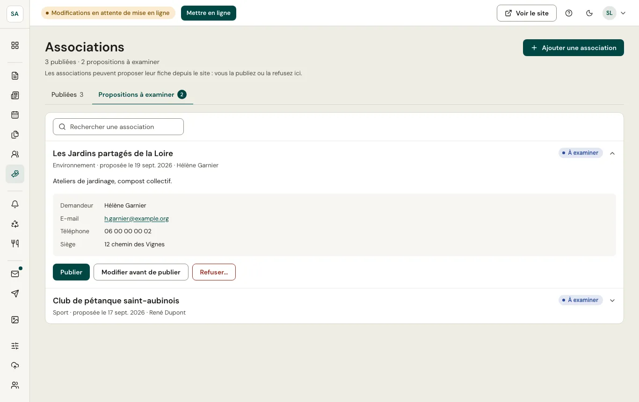Open the image gallery icon in sidebar
Viewport: 639px width, 402px height.
[x=15, y=320]
